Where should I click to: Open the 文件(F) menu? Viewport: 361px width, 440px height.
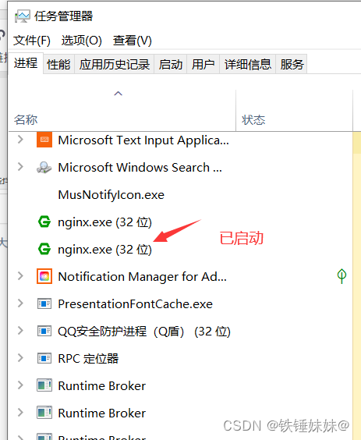coord(32,41)
